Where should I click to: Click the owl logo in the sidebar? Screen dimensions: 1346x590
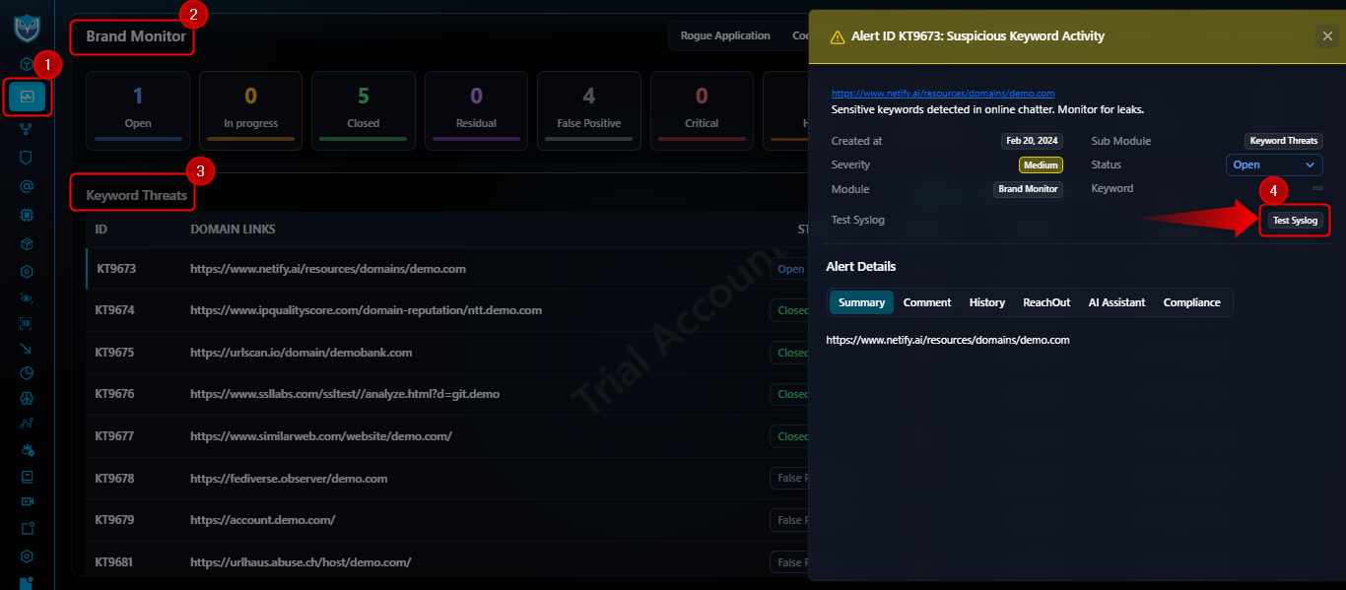28,28
